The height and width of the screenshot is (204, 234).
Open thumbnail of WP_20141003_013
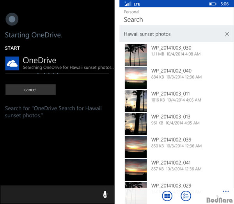point(136,124)
